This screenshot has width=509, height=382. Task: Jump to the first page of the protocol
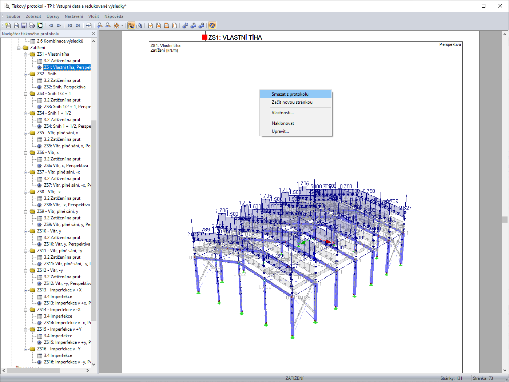click(70, 25)
